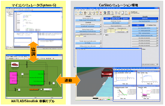Image resolution: width=165 pixels, height=106 pixels.
Task: Open the Clock block in Simulink model
Action: 41,89
